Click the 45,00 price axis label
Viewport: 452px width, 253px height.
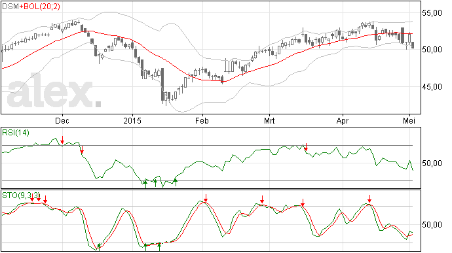[x=432, y=87]
